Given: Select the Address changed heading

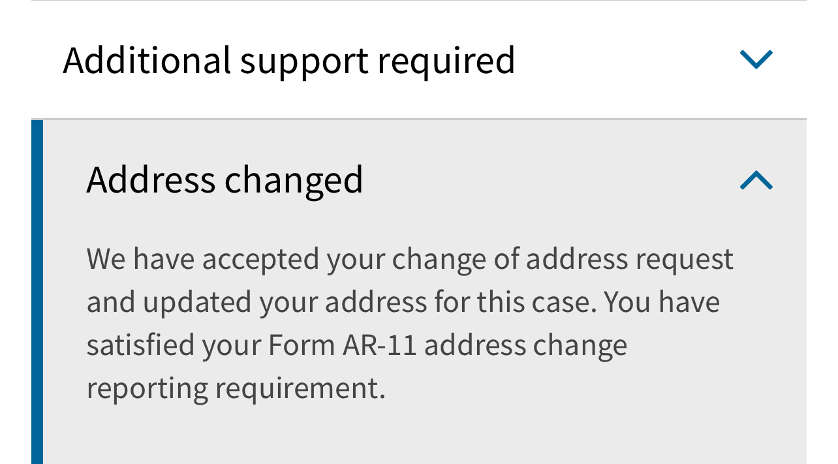Looking at the screenshot, I should click(225, 178).
